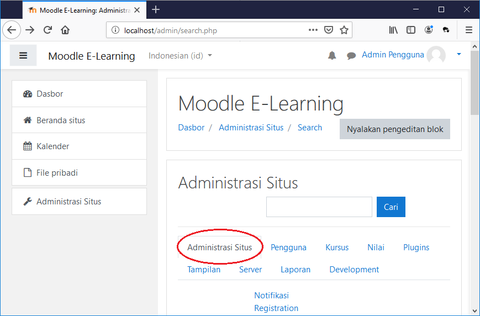
Task: Focus the admin search text field
Action: click(x=319, y=207)
